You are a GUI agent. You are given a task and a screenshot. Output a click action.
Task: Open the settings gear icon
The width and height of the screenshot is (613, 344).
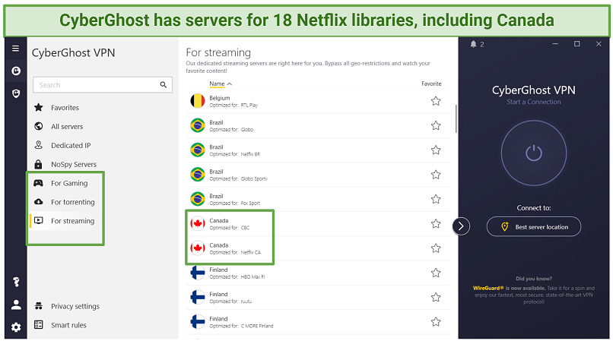tap(16, 327)
